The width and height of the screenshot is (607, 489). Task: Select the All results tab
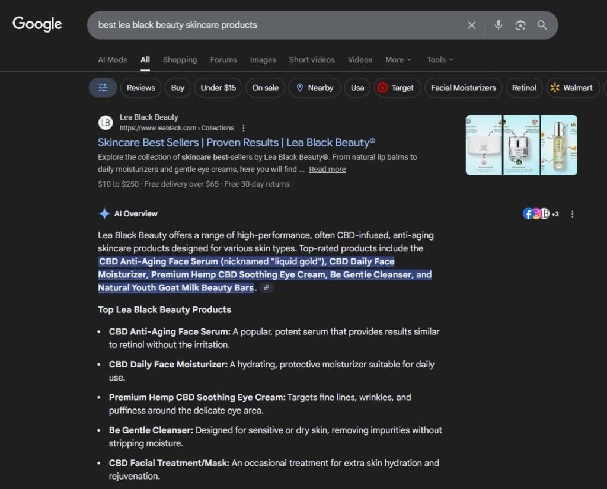(145, 60)
